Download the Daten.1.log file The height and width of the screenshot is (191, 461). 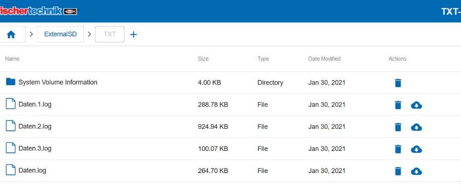416,105
